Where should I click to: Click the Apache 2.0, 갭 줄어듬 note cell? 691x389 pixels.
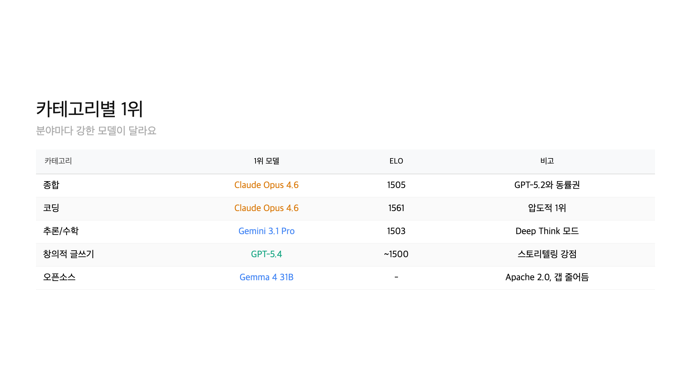pos(547,277)
